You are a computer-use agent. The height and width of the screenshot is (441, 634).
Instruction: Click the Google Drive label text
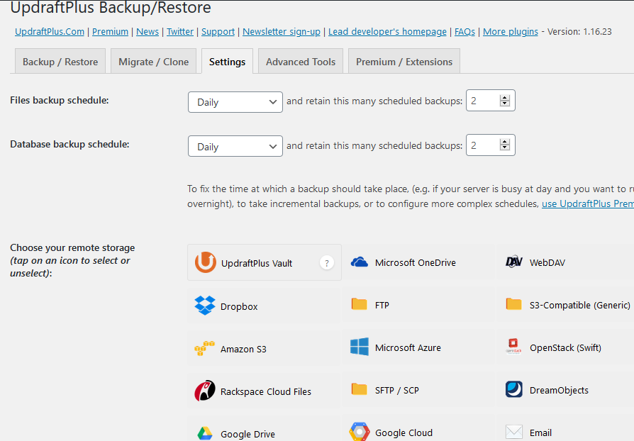click(248, 434)
